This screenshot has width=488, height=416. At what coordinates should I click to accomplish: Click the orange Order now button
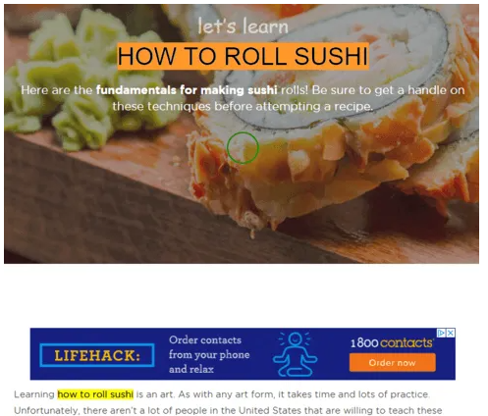pyautogui.click(x=392, y=362)
